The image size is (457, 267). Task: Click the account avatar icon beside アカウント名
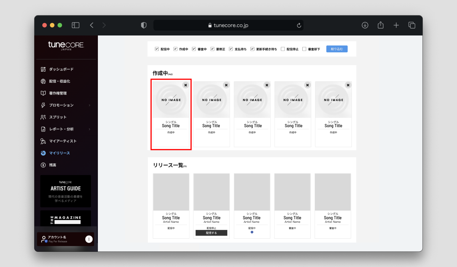click(44, 239)
